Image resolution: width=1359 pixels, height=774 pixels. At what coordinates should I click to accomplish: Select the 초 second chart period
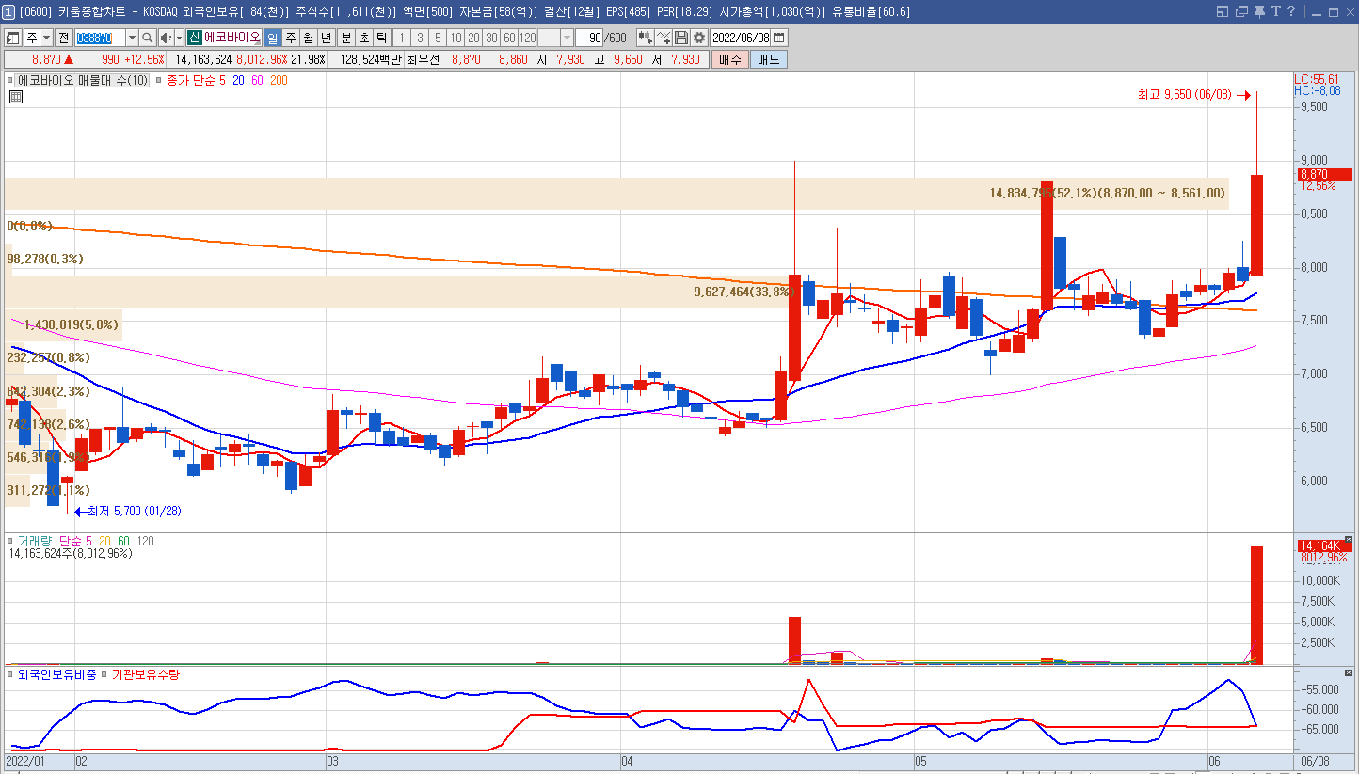pyautogui.click(x=363, y=38)
